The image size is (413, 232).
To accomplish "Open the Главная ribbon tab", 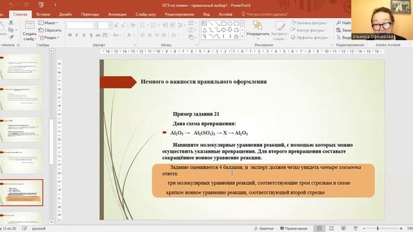I will coord(20,14).
